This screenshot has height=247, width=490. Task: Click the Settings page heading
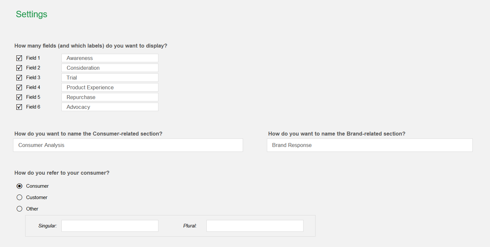coord(32,14)
